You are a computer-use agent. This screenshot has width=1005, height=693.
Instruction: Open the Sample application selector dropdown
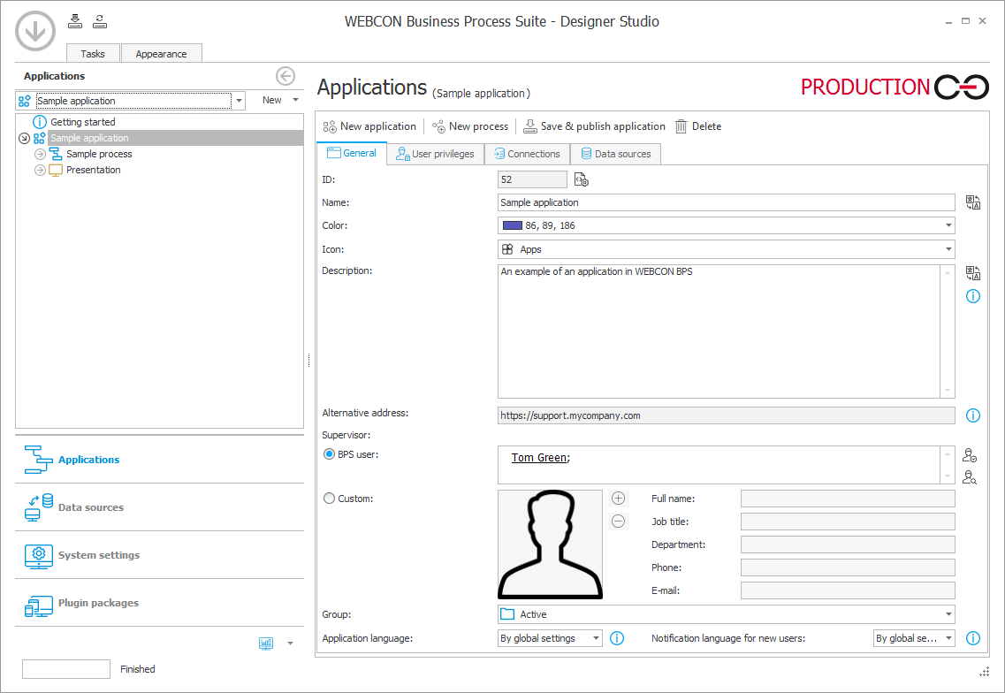click(239, 101)
